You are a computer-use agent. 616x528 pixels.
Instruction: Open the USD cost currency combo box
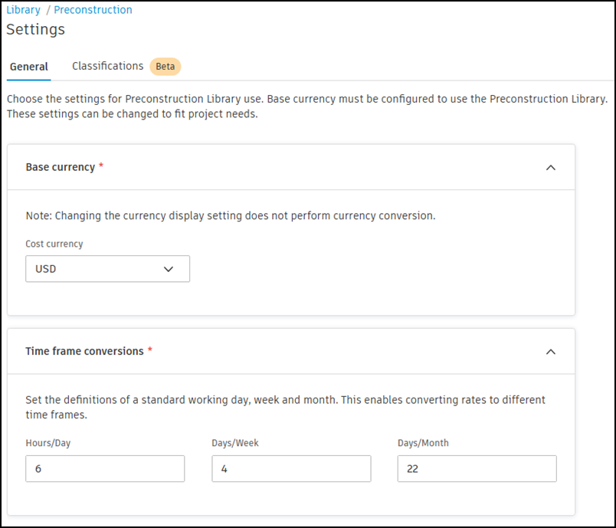107,269
